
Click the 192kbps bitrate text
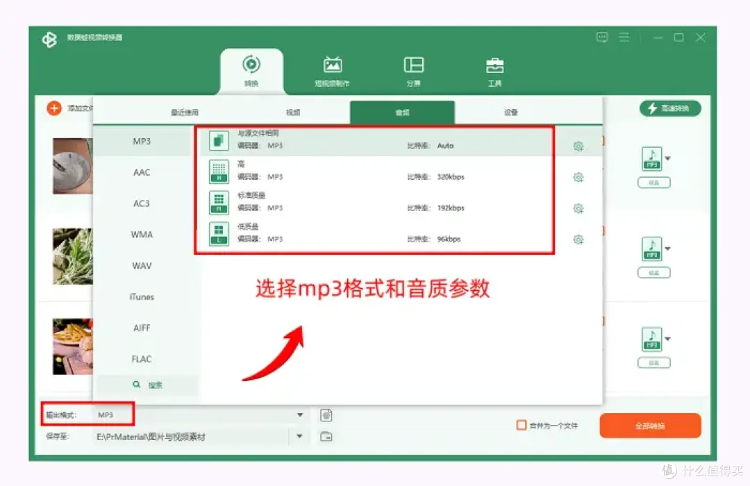click(451, 208)
